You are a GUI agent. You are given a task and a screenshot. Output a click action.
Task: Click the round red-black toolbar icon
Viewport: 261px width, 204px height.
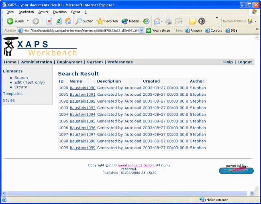tap(202, 21)
